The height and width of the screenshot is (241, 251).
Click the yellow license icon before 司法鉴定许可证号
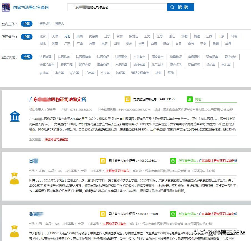tap(128, 99)
